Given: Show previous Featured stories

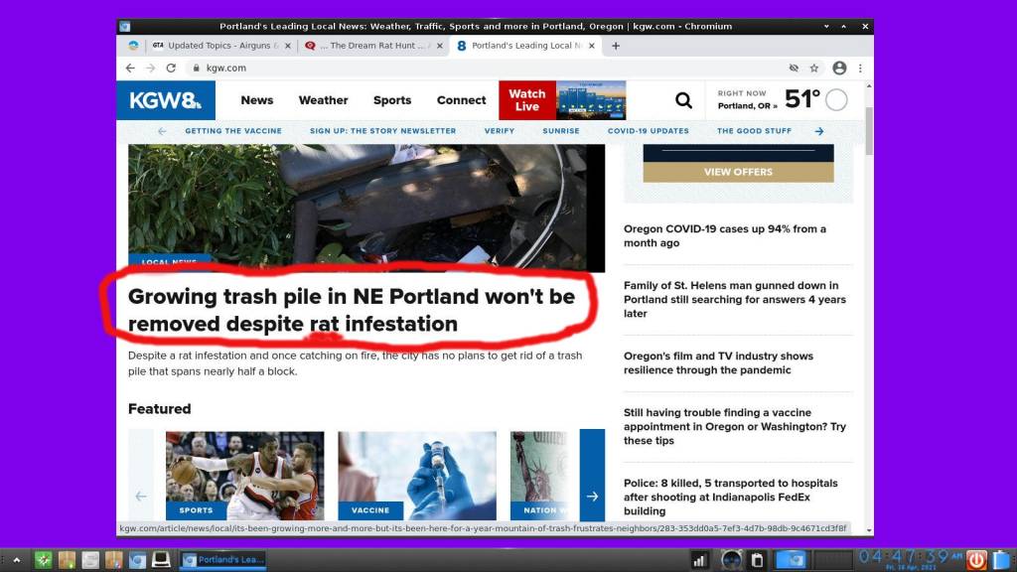Looking at the screenshot, I should coord(141,497).
